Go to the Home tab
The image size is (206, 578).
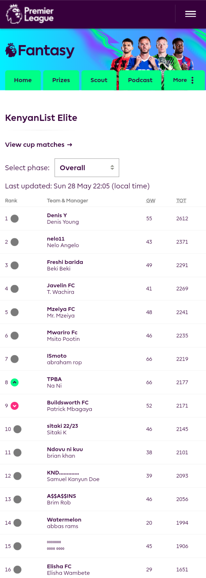pos(23,80)
